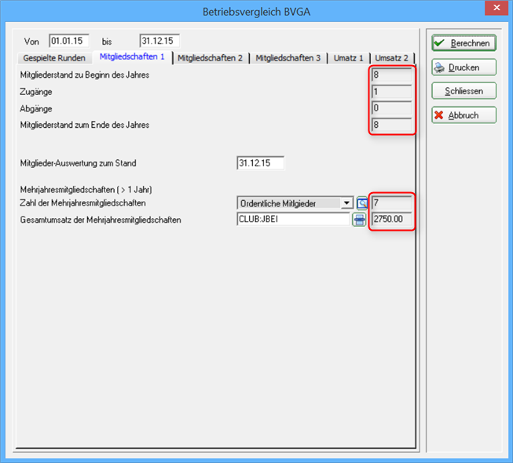This screenshot has width=513, height=463.
Task: Go to the Umsatz 2 tab
Action: coord(391,58)
